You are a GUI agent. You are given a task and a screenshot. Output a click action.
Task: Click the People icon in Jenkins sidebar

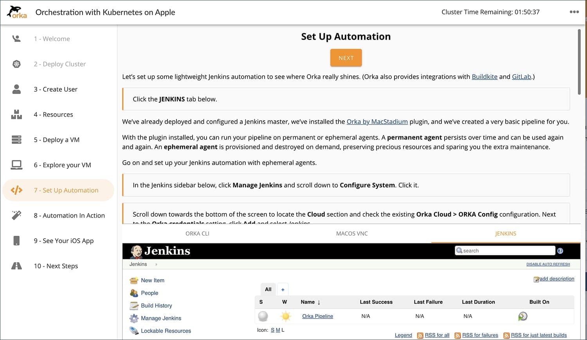(x=134, y=293)
